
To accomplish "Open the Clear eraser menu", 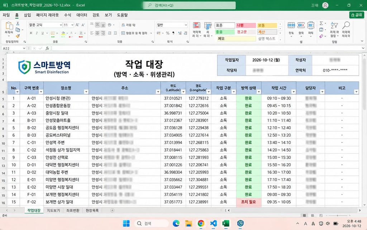I will 321,36.
